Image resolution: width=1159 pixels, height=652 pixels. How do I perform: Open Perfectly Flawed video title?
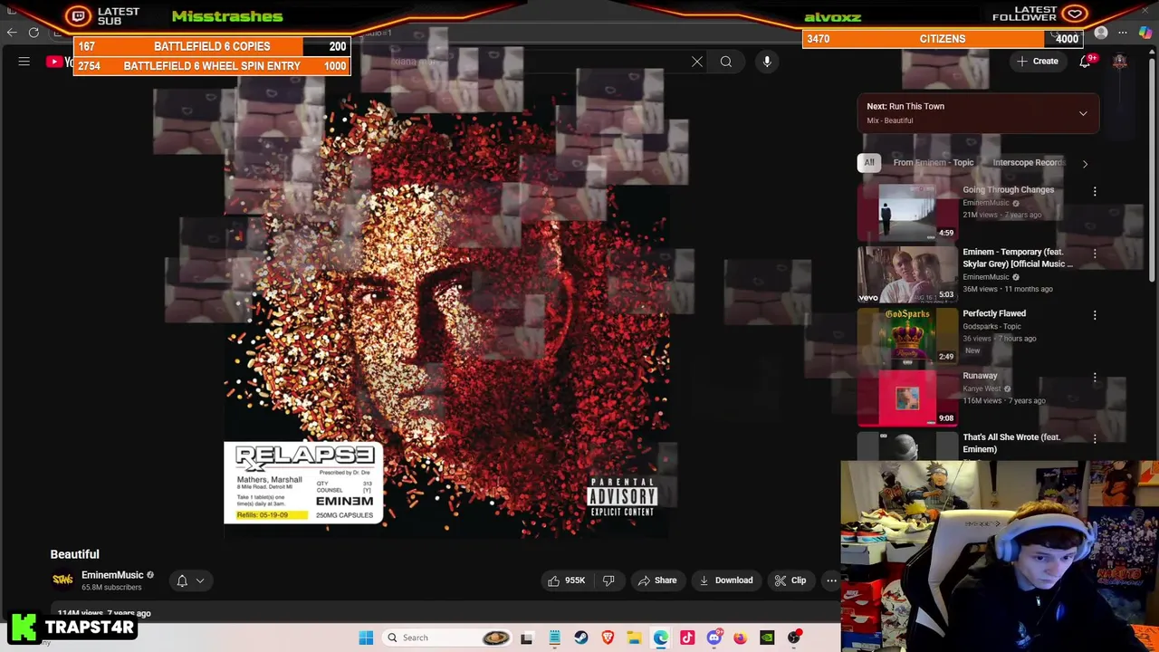[x=994, y=313]
